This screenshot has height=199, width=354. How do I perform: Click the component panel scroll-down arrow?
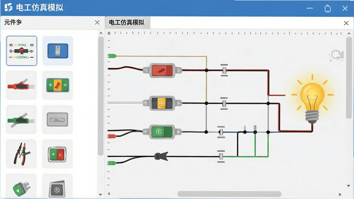[x=101, y=194]
